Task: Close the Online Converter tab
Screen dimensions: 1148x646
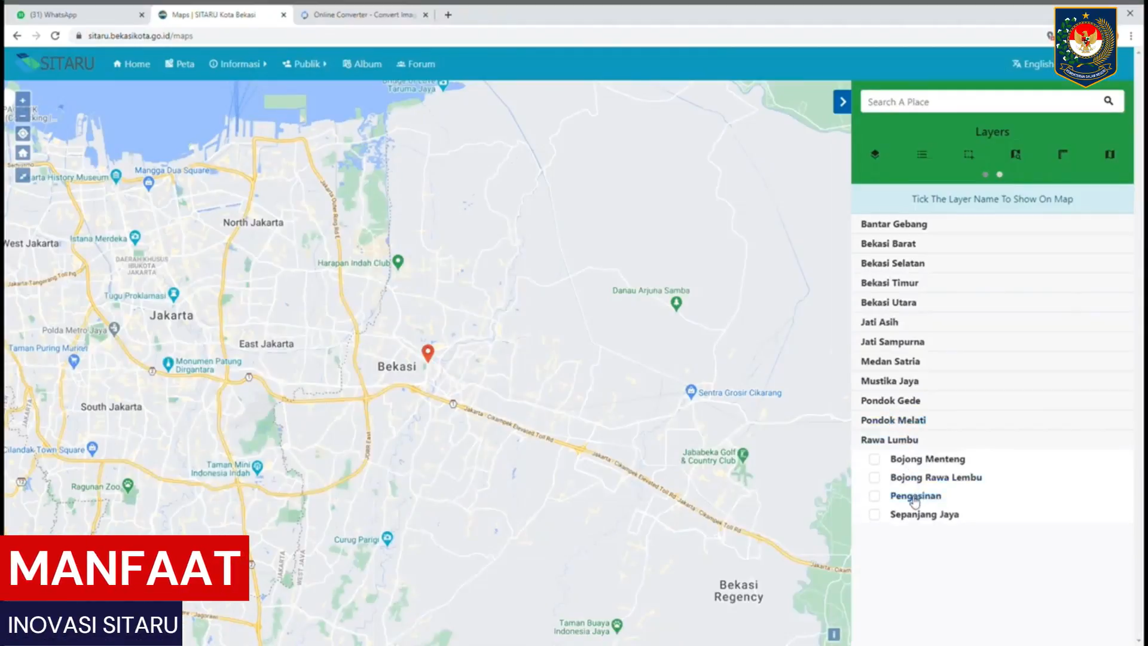Action: click(x=426, y=15)
